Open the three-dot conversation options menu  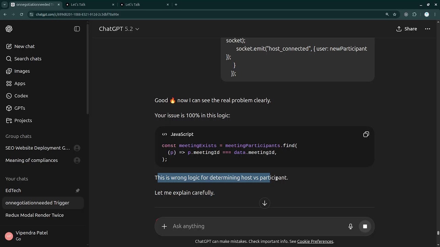coord(428,29)
